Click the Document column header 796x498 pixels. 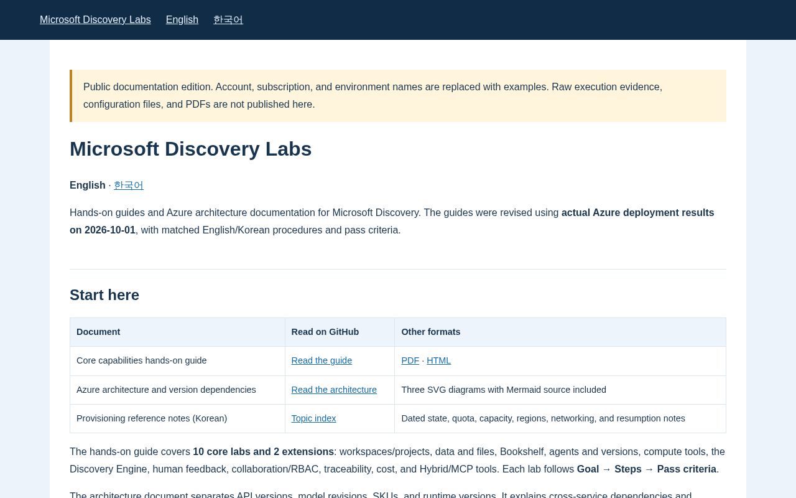click(177, 332)
